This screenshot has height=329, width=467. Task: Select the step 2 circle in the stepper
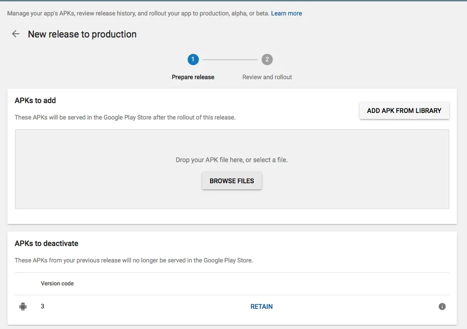coord(267,60)
